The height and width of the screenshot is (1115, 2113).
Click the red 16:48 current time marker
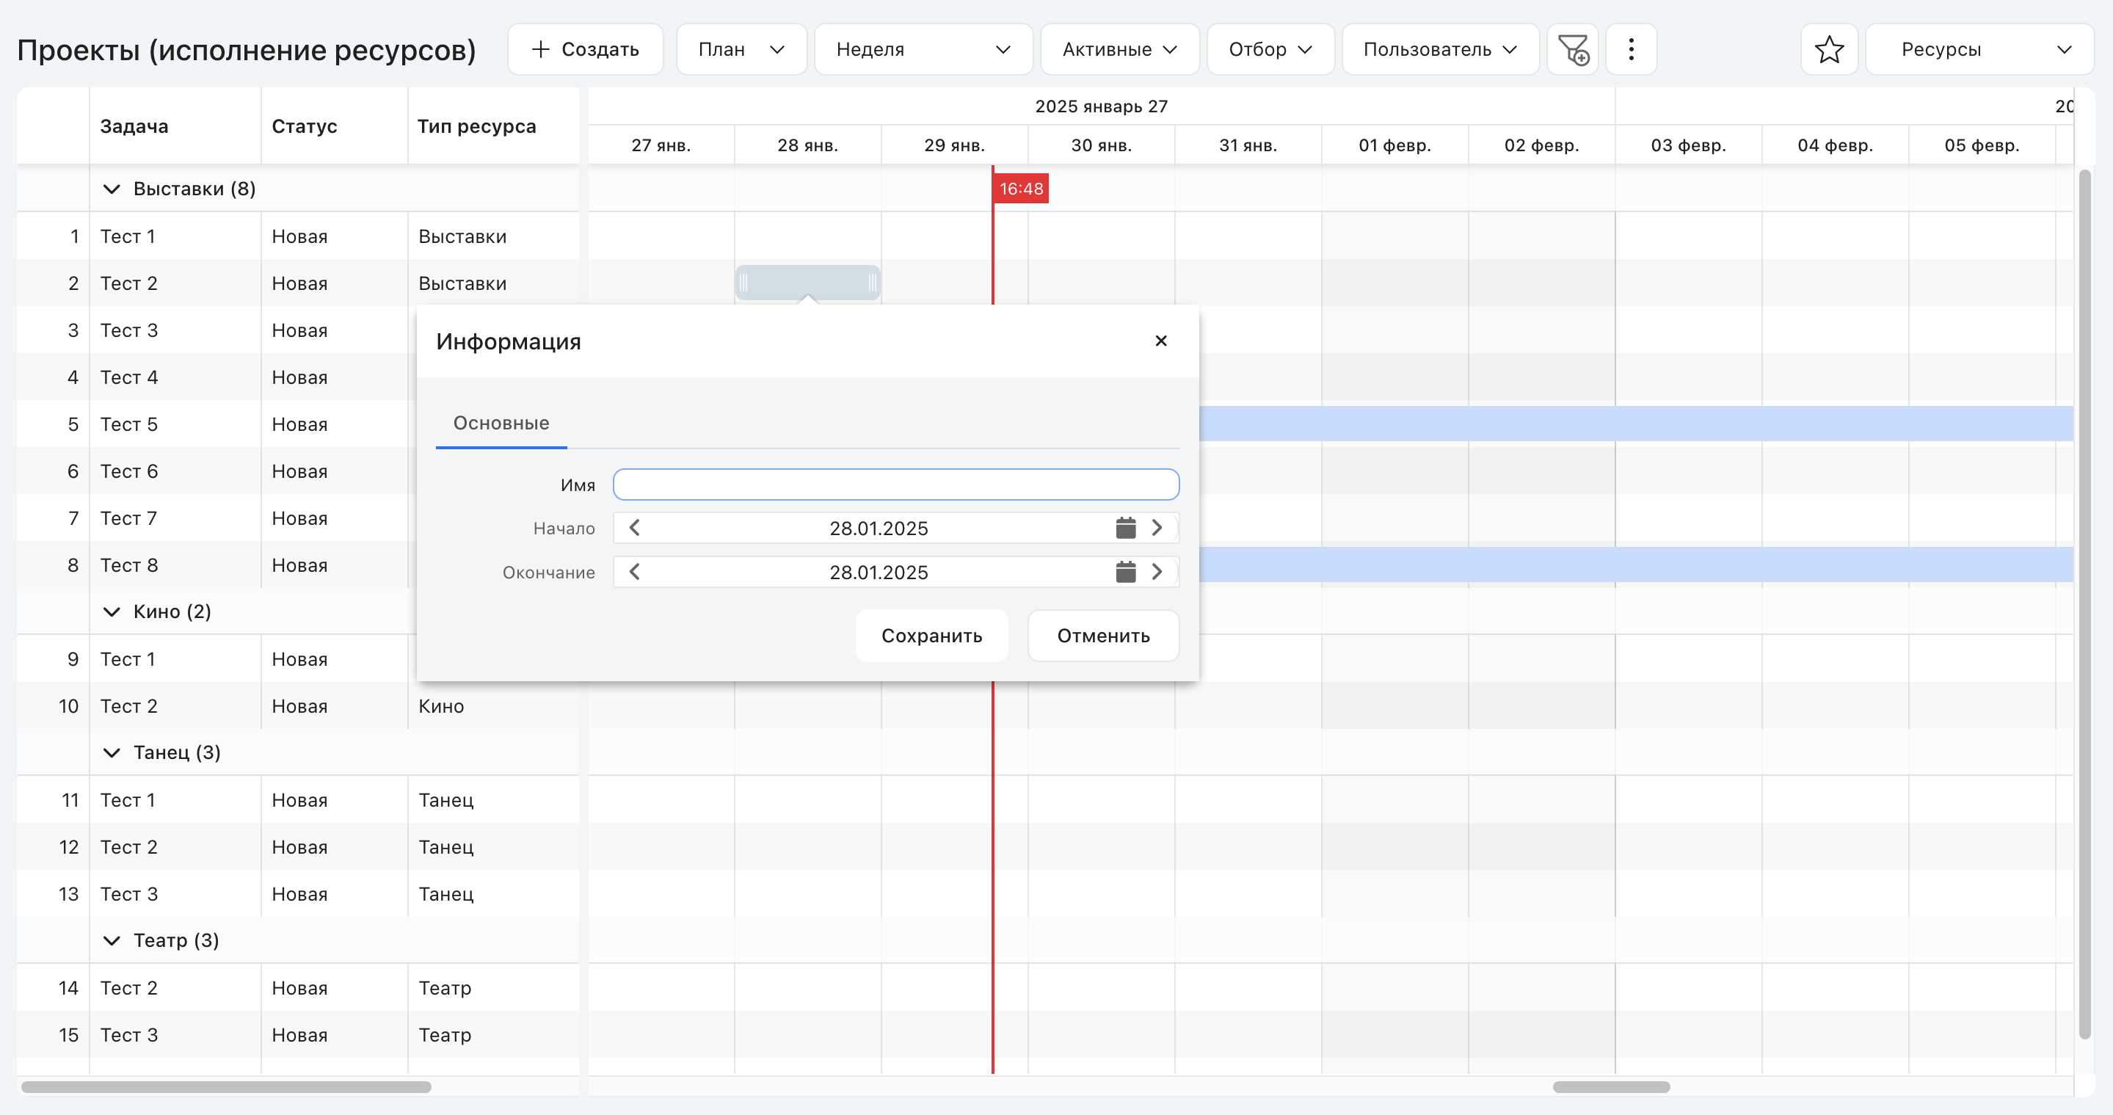(1021, 189)
